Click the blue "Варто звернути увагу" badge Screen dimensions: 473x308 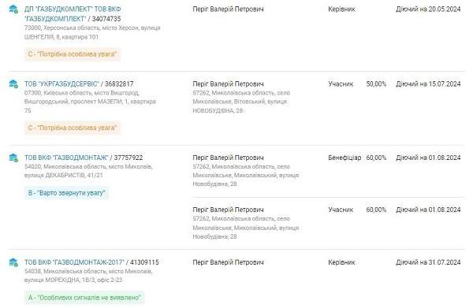pos(66,193)
